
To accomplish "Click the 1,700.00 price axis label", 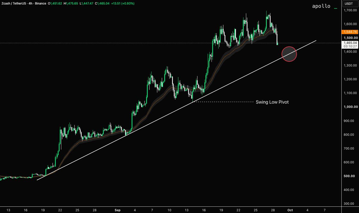I will pyautogui.click(x=350, y=10).
